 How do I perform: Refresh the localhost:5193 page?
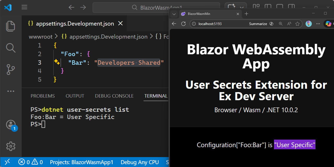(183, 24)
